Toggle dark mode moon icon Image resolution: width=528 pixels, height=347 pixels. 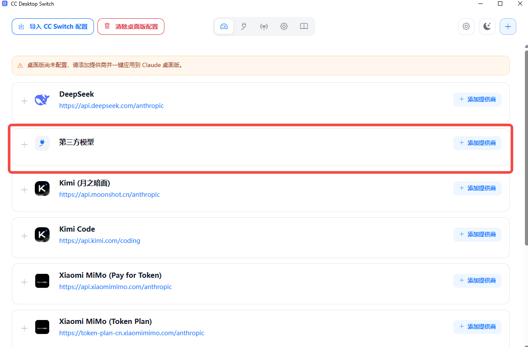click(x=487, y=27)
